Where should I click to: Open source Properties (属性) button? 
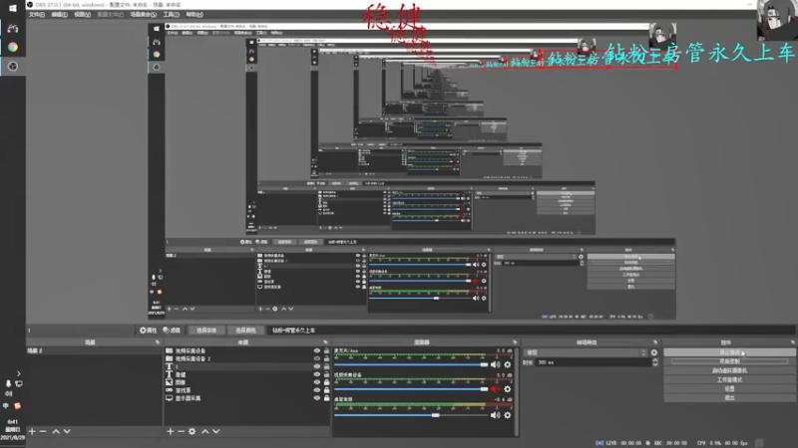148,331
